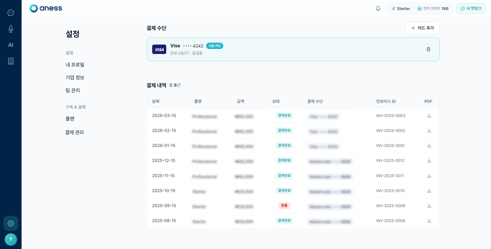Download PDF for INV-2025-0012
491x249 pixels.
(x=429, y=161)
